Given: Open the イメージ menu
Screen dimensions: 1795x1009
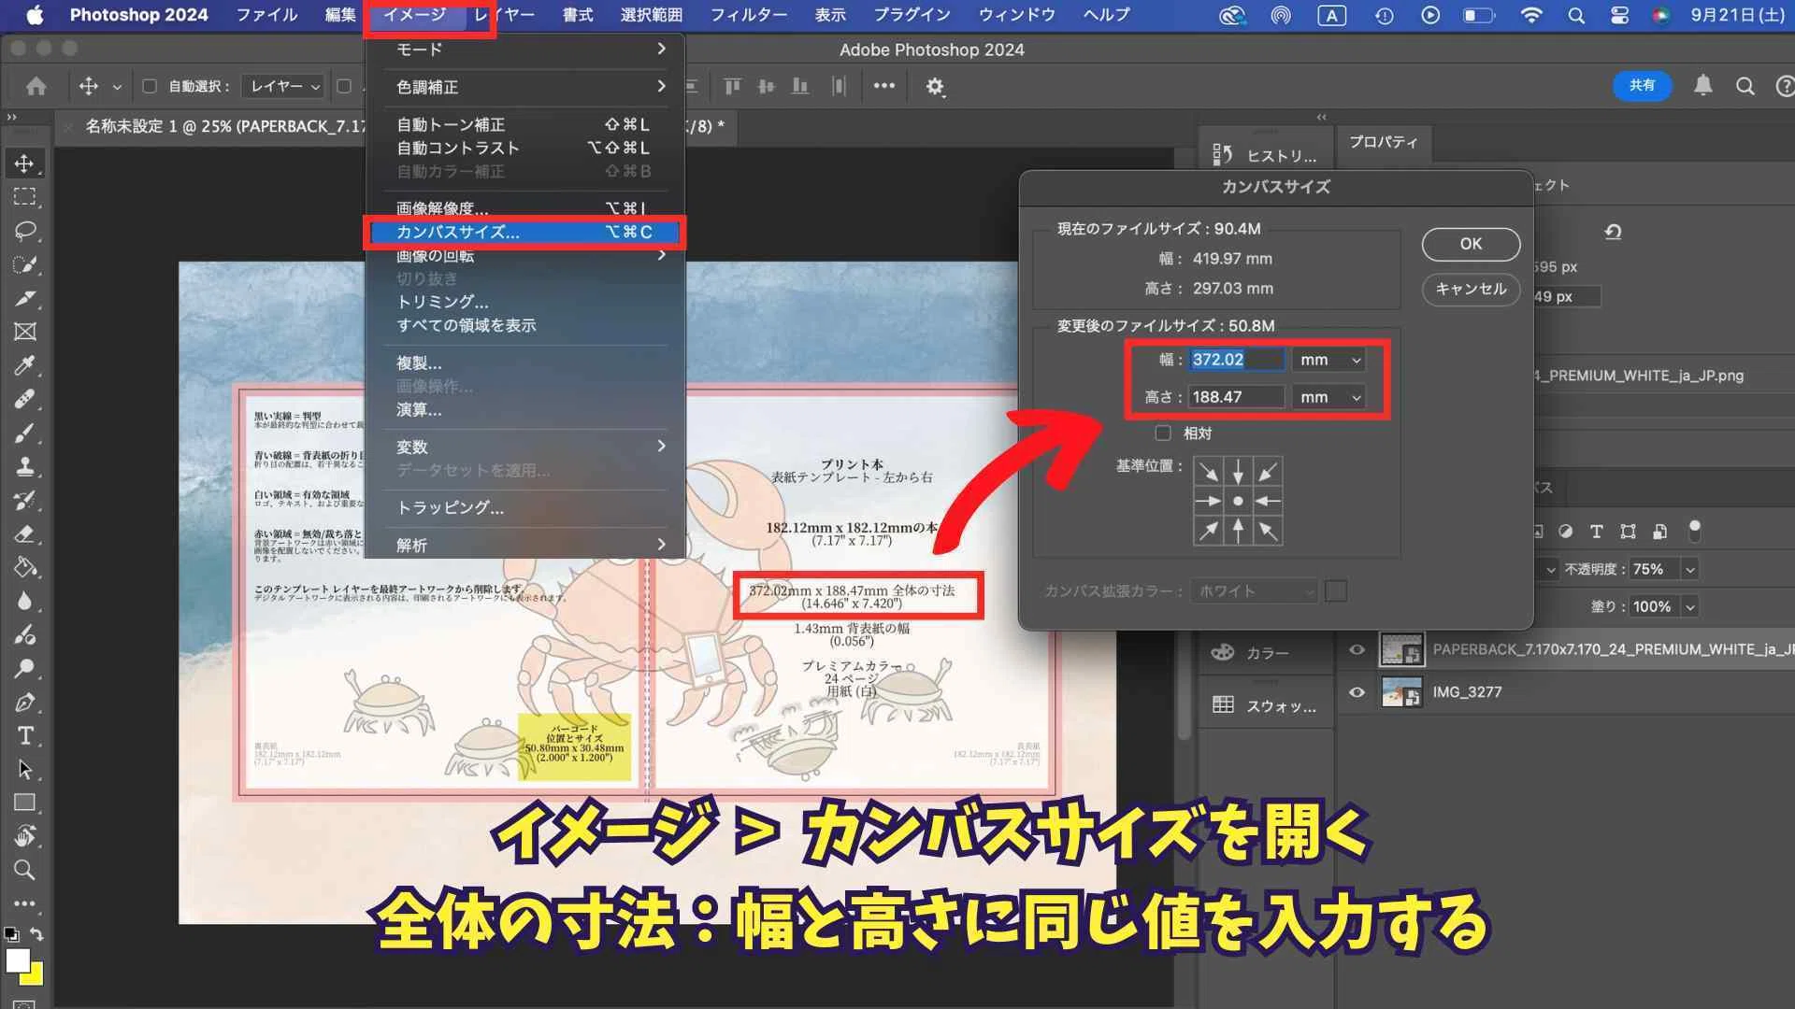Looking at the screenshot, I should point(415,15).
